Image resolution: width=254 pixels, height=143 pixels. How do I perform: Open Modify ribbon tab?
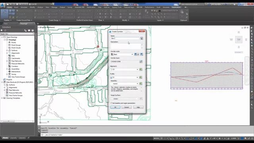click(32, 7)
